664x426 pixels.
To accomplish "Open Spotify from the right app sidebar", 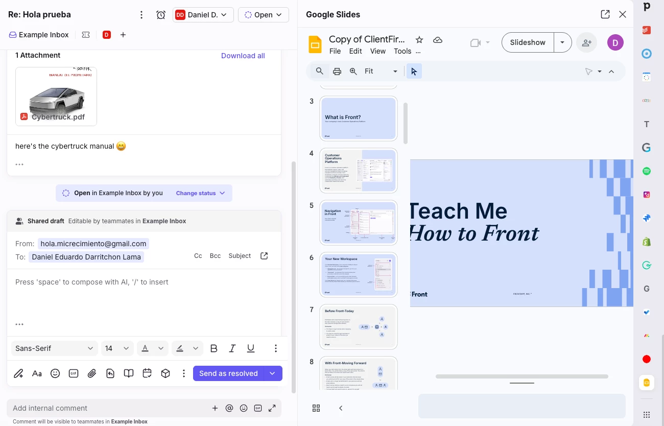I will click(x=647, y=172).
